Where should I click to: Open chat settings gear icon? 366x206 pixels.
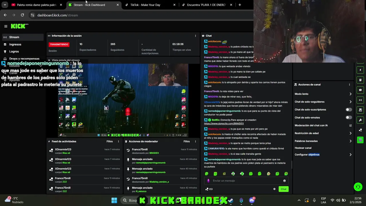274,189
